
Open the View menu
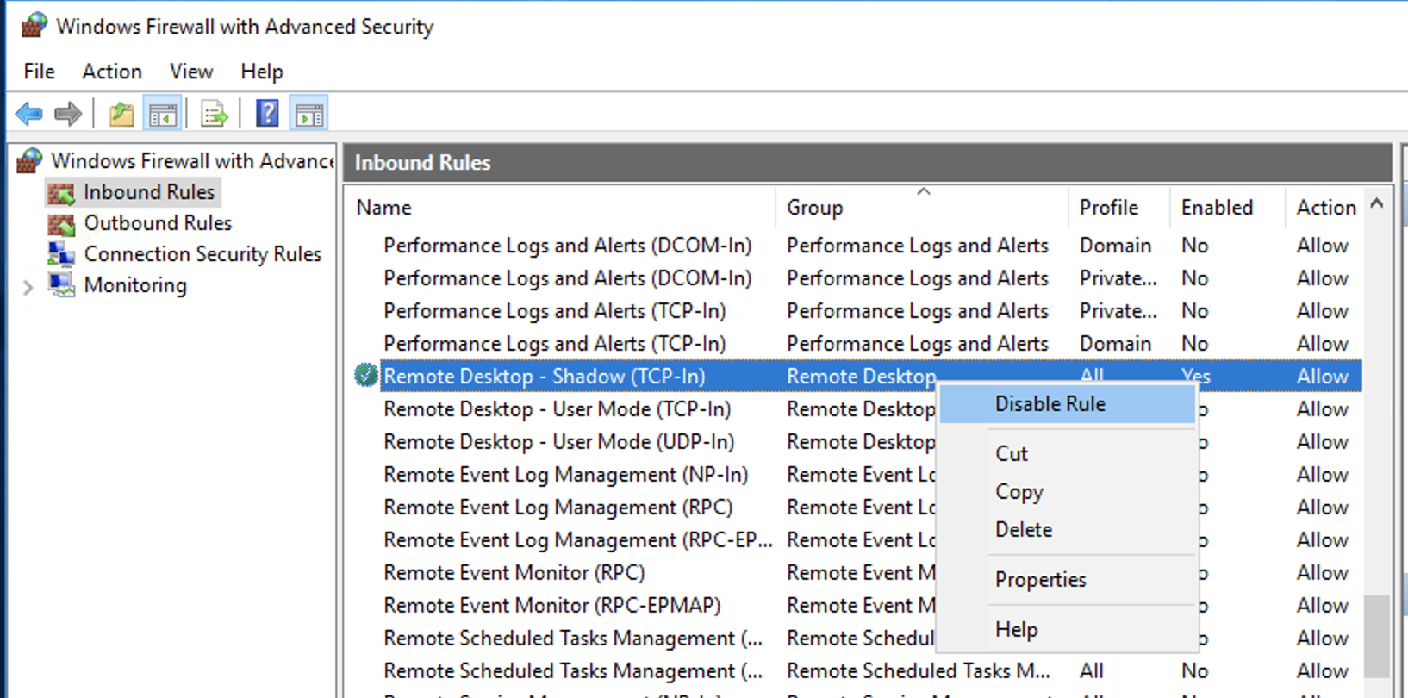click(191, 72)
